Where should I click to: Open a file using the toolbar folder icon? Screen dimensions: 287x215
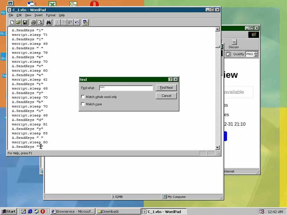pyautogui.click(x=18, y=22)
